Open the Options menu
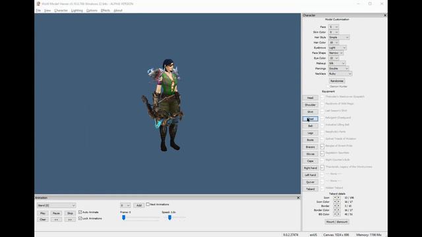422x237 pixels. point(92,11)
